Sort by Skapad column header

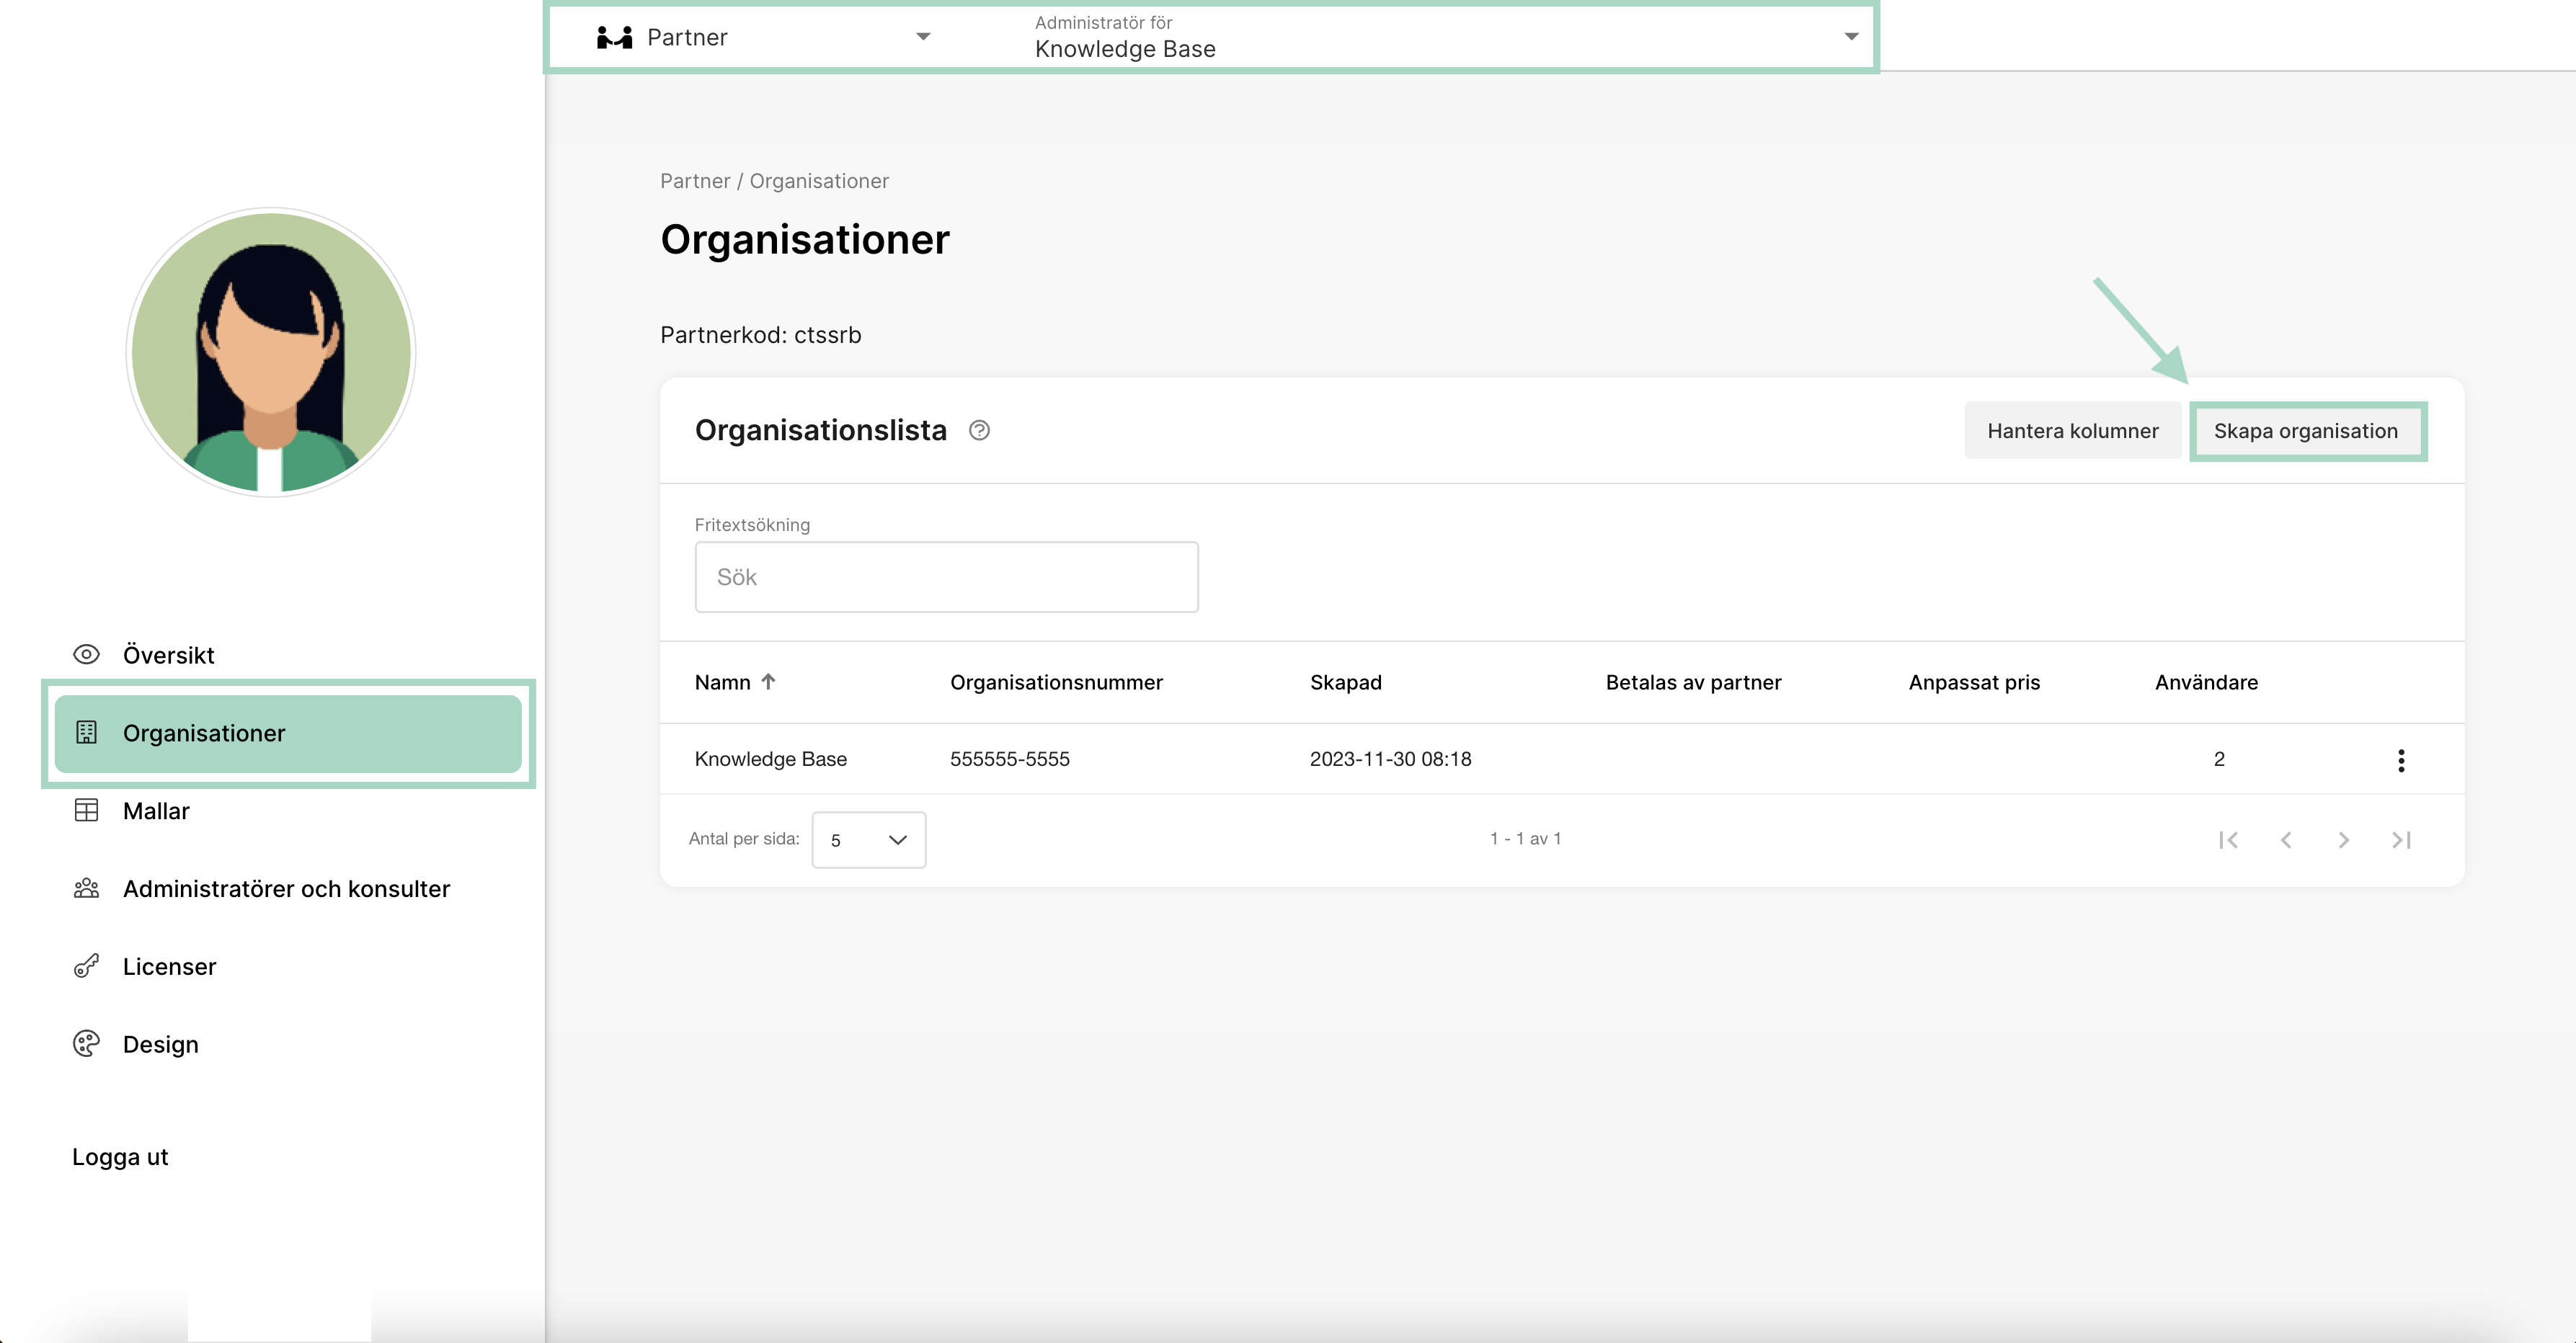[x=1345, y=682]
